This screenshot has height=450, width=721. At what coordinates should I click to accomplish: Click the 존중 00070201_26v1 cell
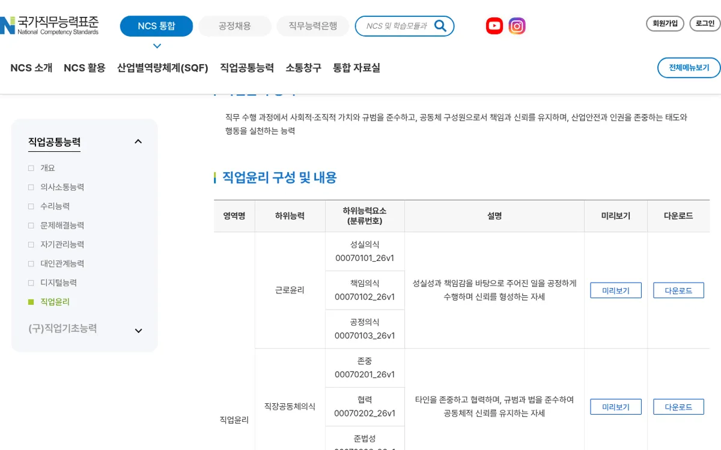point(365,368)
